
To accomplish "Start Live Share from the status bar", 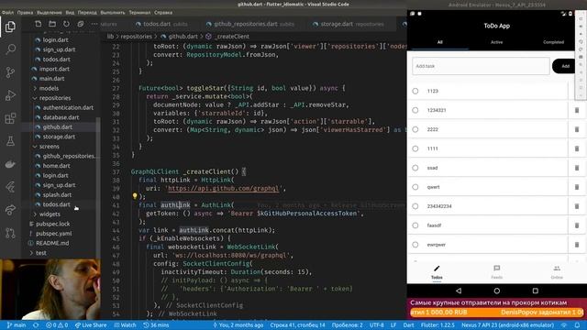I will point(91,325).
